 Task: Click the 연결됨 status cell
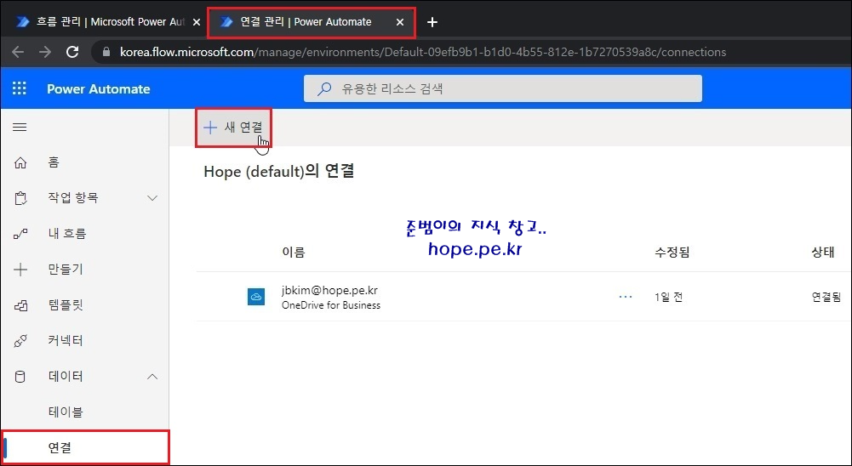pyautogui.click(x=826, y=297)
